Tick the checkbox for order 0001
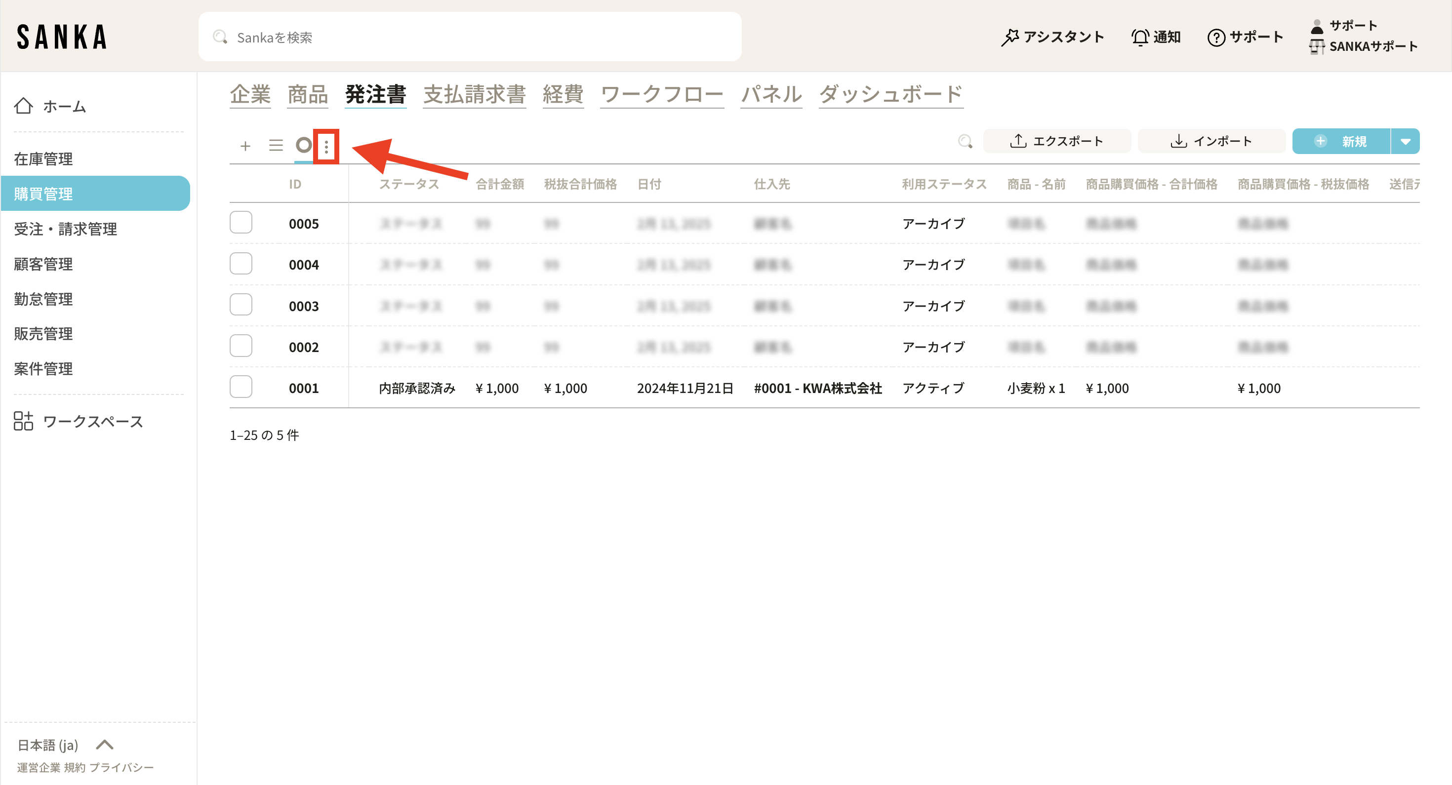 241,387
